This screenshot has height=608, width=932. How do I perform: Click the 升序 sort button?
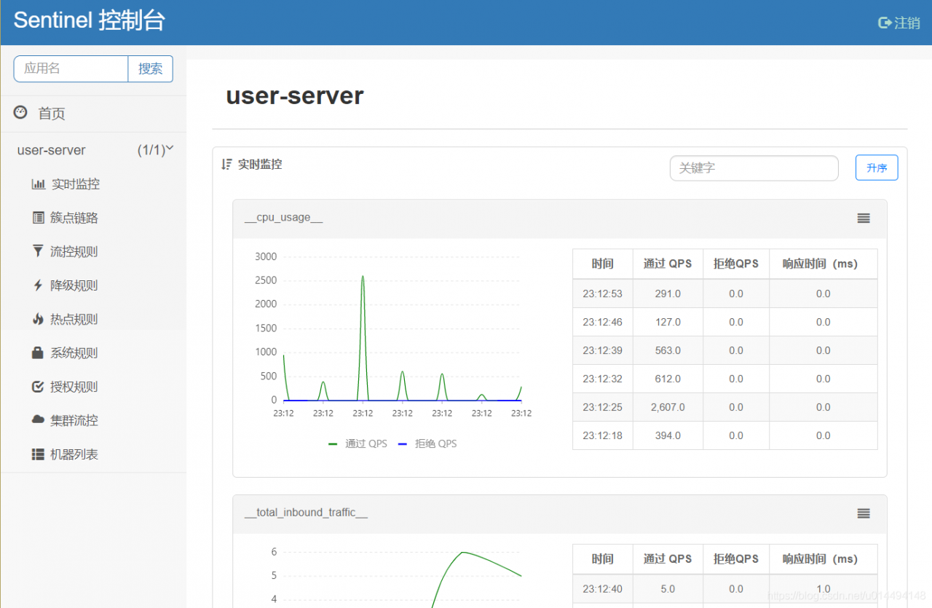pyautogui.click(x=877, y=167)
